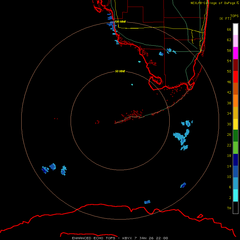Click the legend value '66'
This screenshot has height=240, width=240.
pyautogui.click(x=229, y=30)
